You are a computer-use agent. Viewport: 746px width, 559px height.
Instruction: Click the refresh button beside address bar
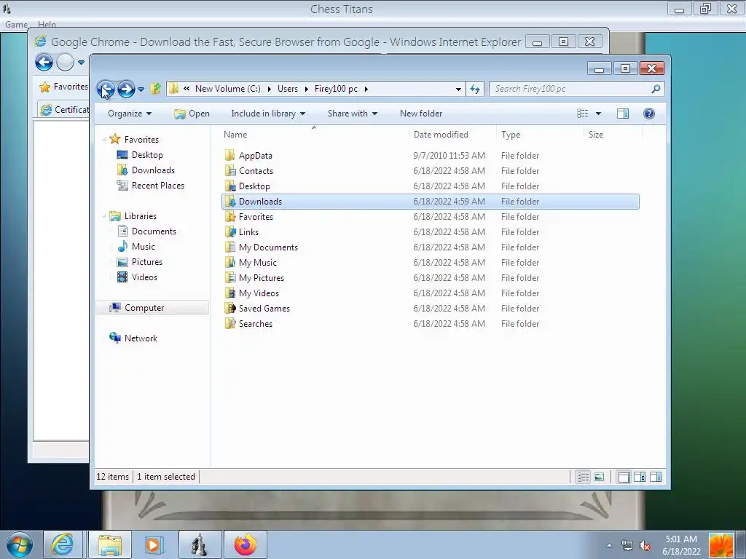[x=475, y=89]
